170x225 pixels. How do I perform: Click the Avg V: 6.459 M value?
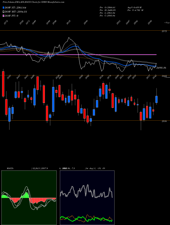click(x=134, y=7)
